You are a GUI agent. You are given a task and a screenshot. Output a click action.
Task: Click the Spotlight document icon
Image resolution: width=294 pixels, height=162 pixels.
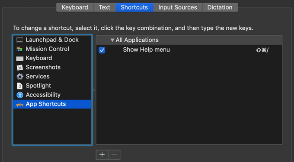point(20,86)
